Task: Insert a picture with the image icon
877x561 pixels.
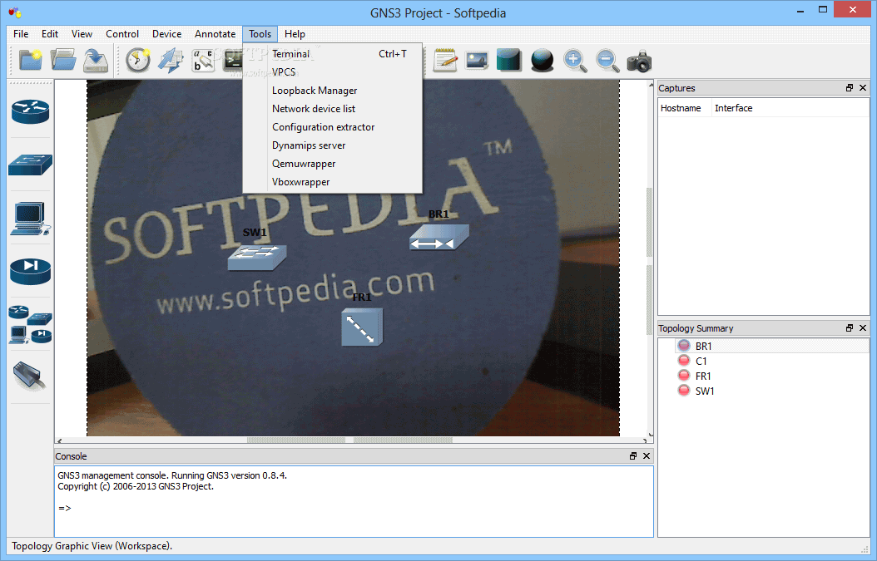Action: click(x=477, y=61)
